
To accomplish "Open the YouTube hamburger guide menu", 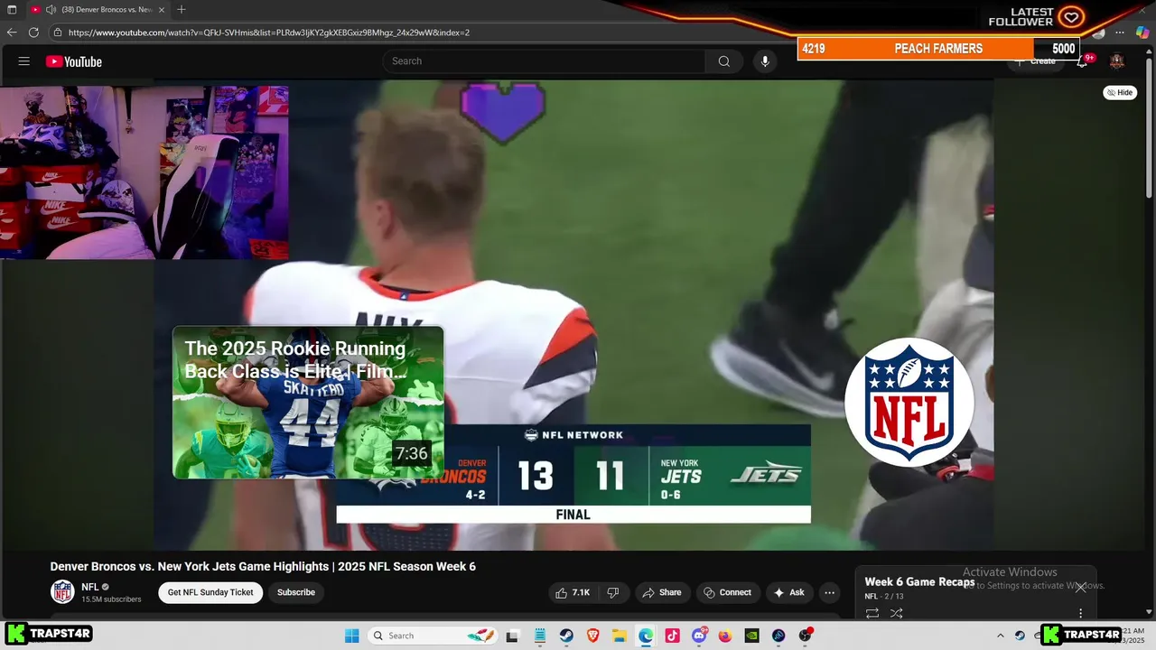I will tap(24, 61).
